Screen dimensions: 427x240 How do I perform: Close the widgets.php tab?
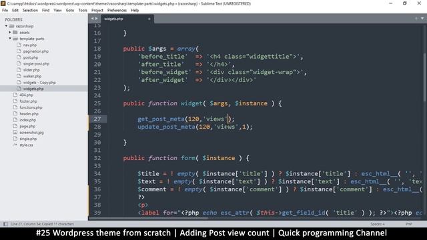point(149,19)
